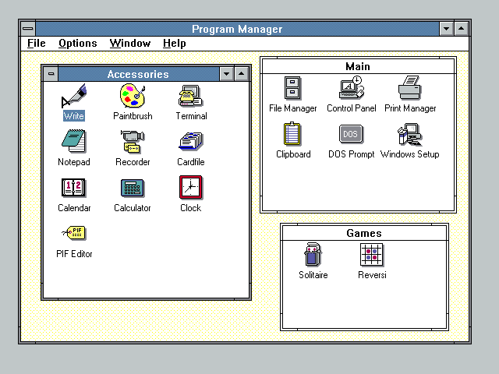Click the DOS Prompt icon
This screenshot has width=499, height=374.
coord(351,134)
